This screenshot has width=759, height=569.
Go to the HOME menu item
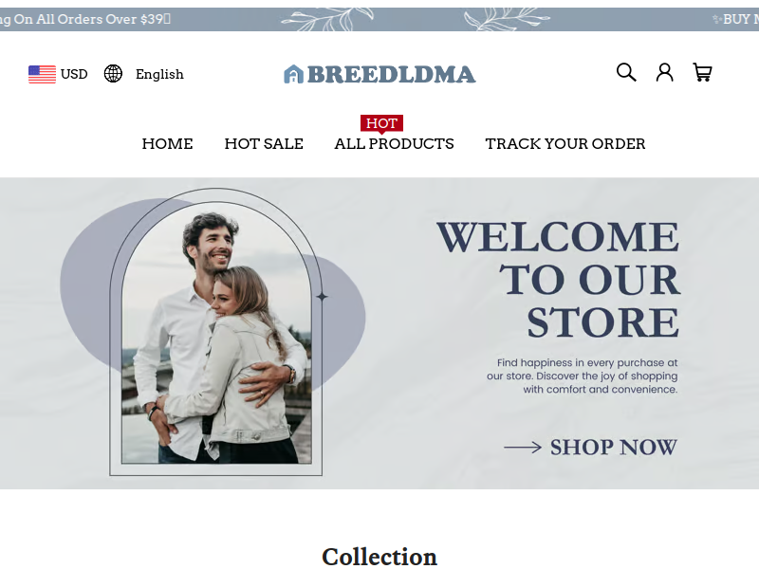point(168,144)
